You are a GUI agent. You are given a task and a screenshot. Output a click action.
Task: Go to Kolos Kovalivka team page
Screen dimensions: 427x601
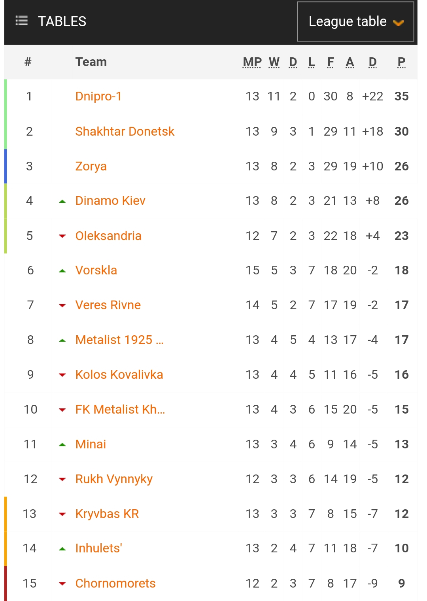point(119,374)
